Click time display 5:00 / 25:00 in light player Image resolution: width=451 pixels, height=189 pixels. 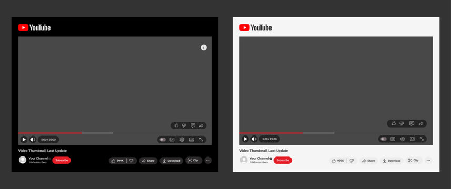269,139
